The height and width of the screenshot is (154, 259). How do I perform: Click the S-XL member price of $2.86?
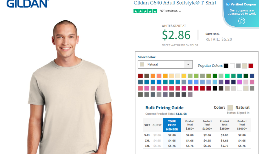172,135
